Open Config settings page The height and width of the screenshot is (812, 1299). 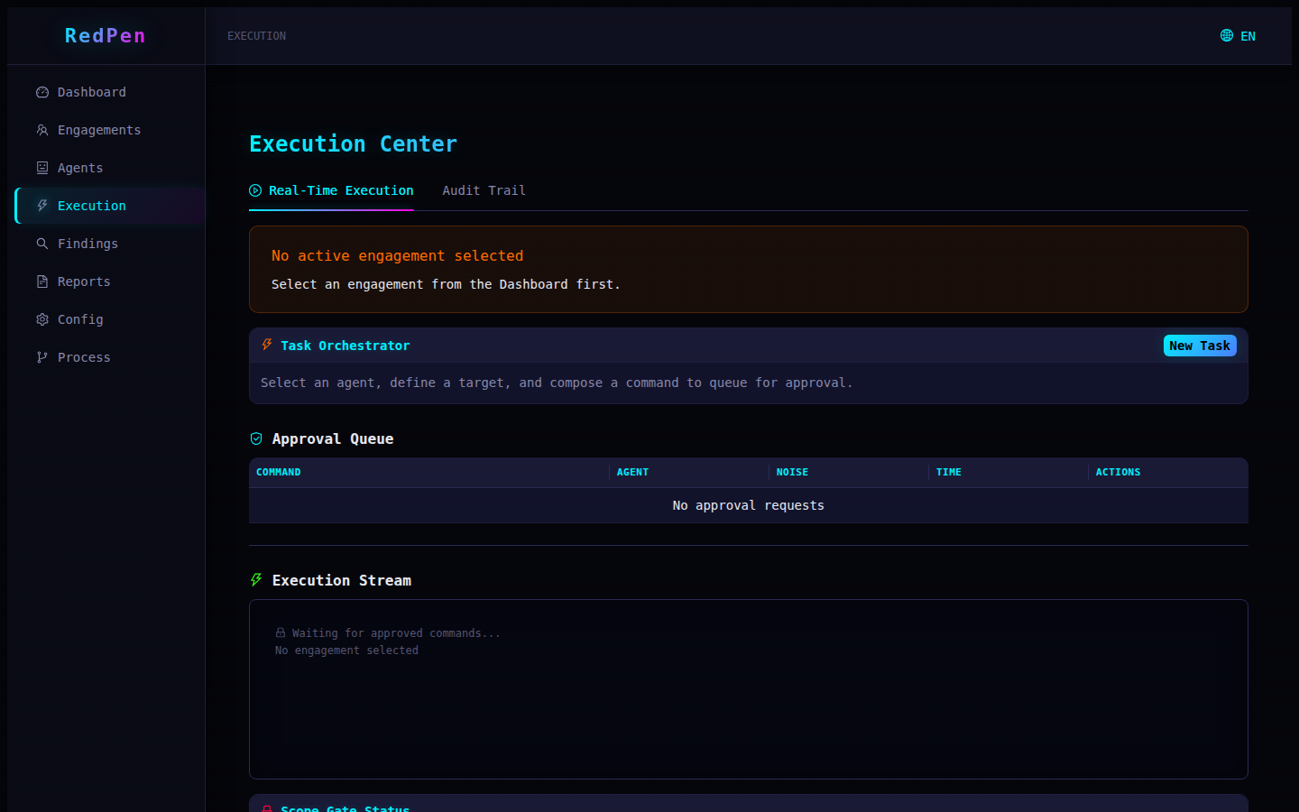click(106, 319)
